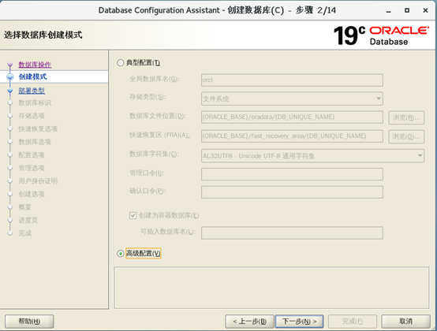Click the 取消 button
Screen dimensions: 437x331
(x=405, y=322)
